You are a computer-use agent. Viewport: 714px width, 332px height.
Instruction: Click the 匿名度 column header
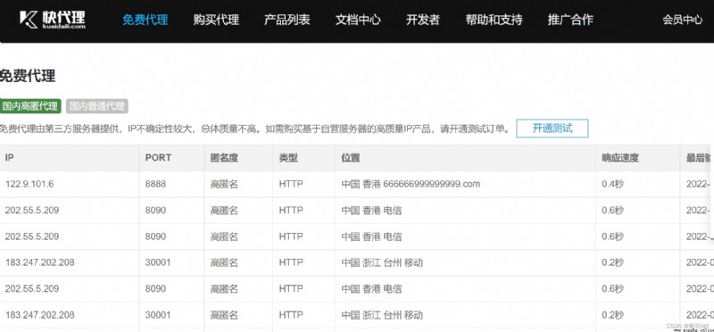[x=224, y=158]
